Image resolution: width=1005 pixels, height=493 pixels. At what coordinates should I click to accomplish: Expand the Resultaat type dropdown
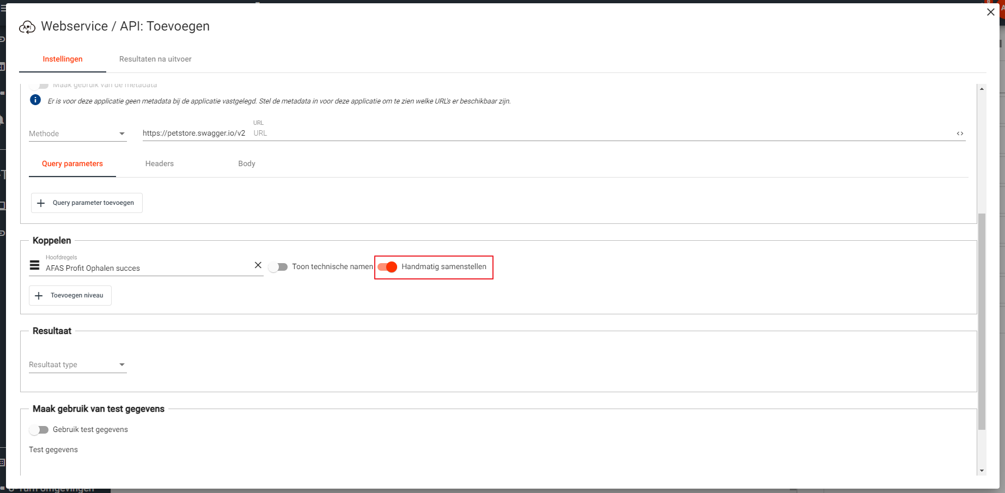[77, 364]
